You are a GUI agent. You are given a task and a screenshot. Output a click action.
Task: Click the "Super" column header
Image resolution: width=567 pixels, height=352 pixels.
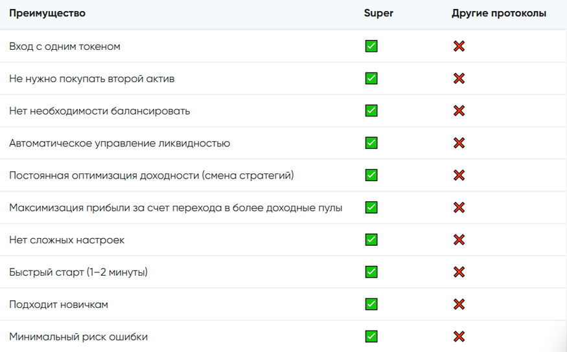coord(378,14)
